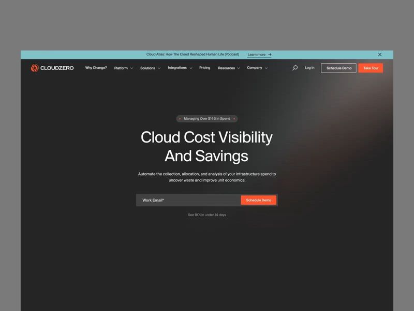
Task: Expand the Solutions menu chevron
Action: [x=159, y=68]
